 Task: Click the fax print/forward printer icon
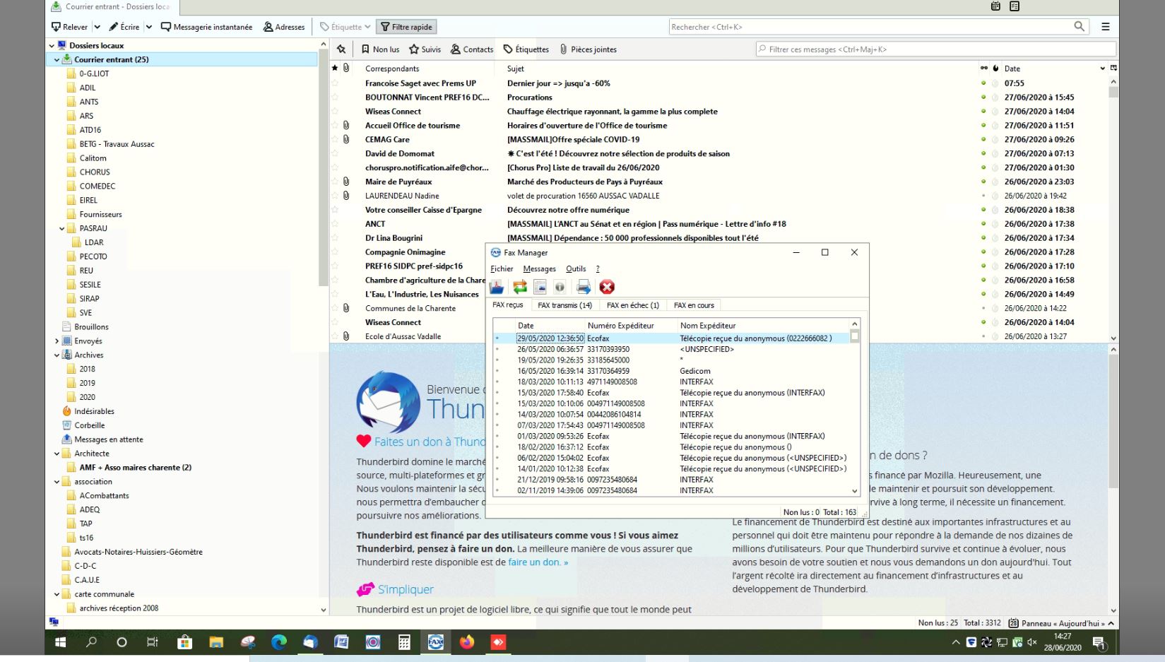[x=583, y=287]
